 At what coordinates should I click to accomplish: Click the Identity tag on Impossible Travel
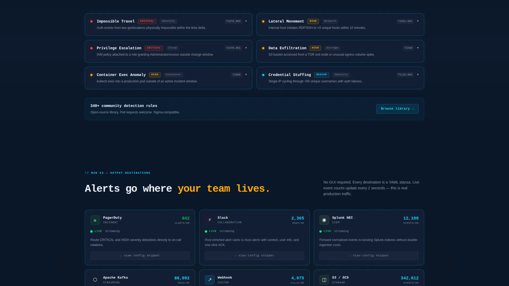click(168, 21)
